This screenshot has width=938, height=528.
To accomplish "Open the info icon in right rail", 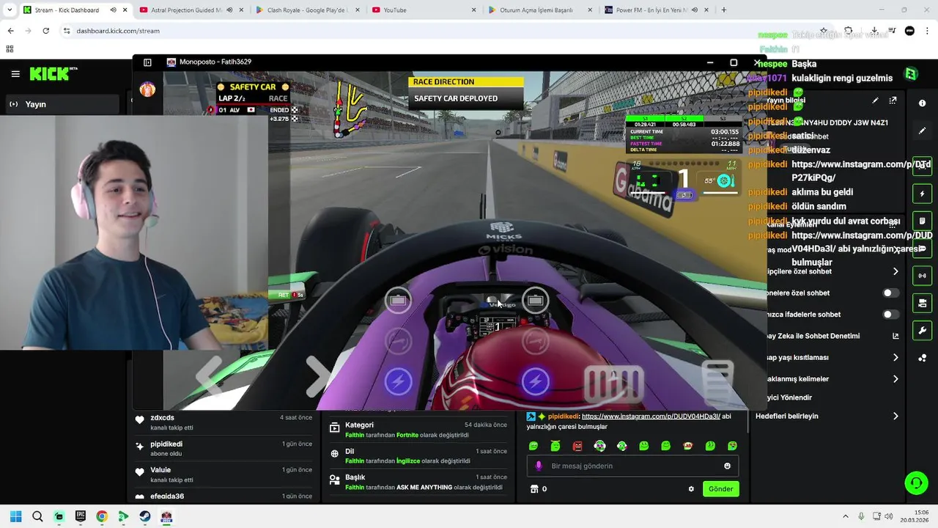I will [x=922, y=103].
